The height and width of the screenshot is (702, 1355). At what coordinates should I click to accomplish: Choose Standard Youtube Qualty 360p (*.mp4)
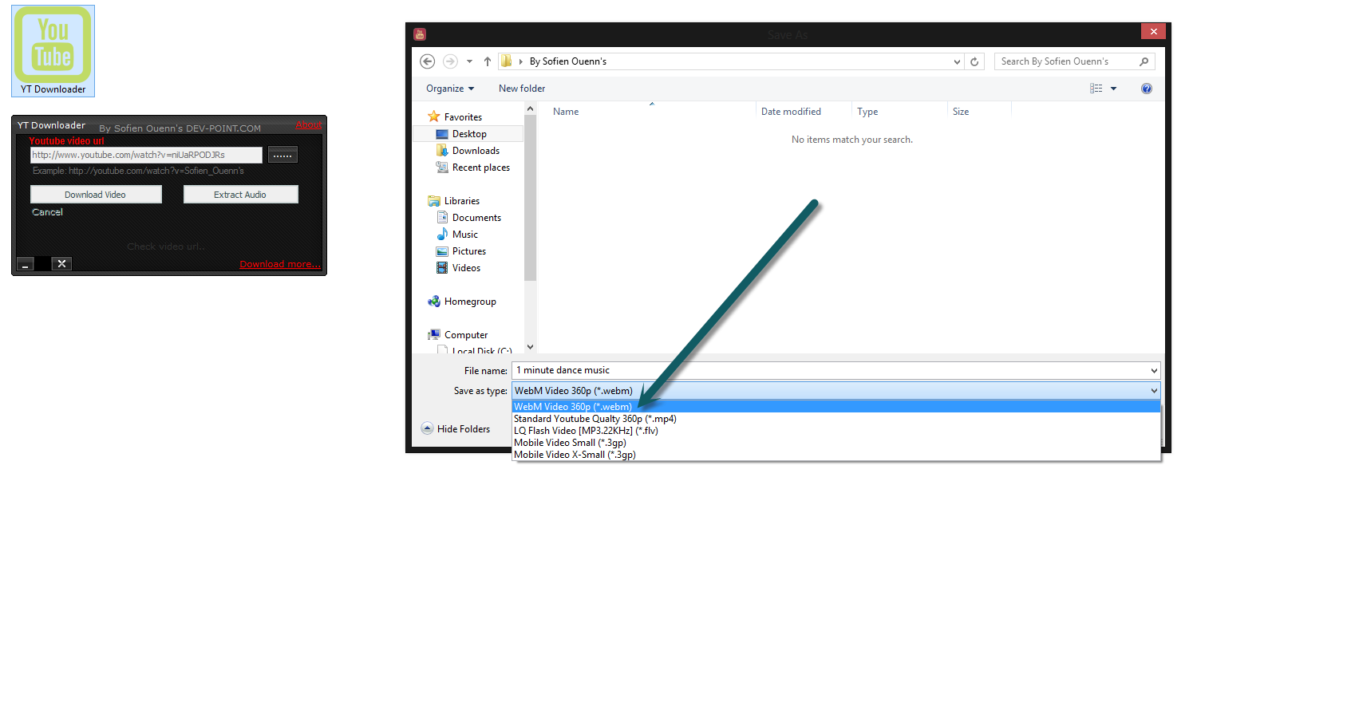click(836, 419)
